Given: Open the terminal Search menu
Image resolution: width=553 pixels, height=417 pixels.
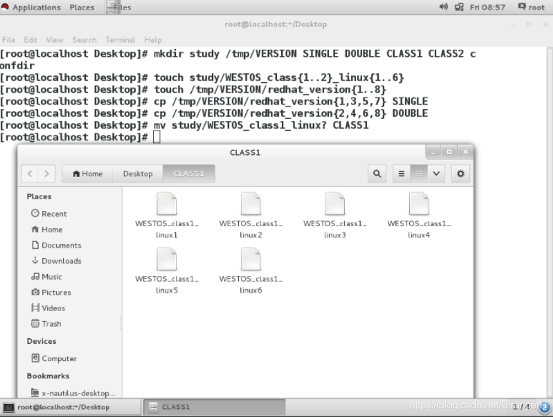Looking at the screenshot, I should pos(84,40).
